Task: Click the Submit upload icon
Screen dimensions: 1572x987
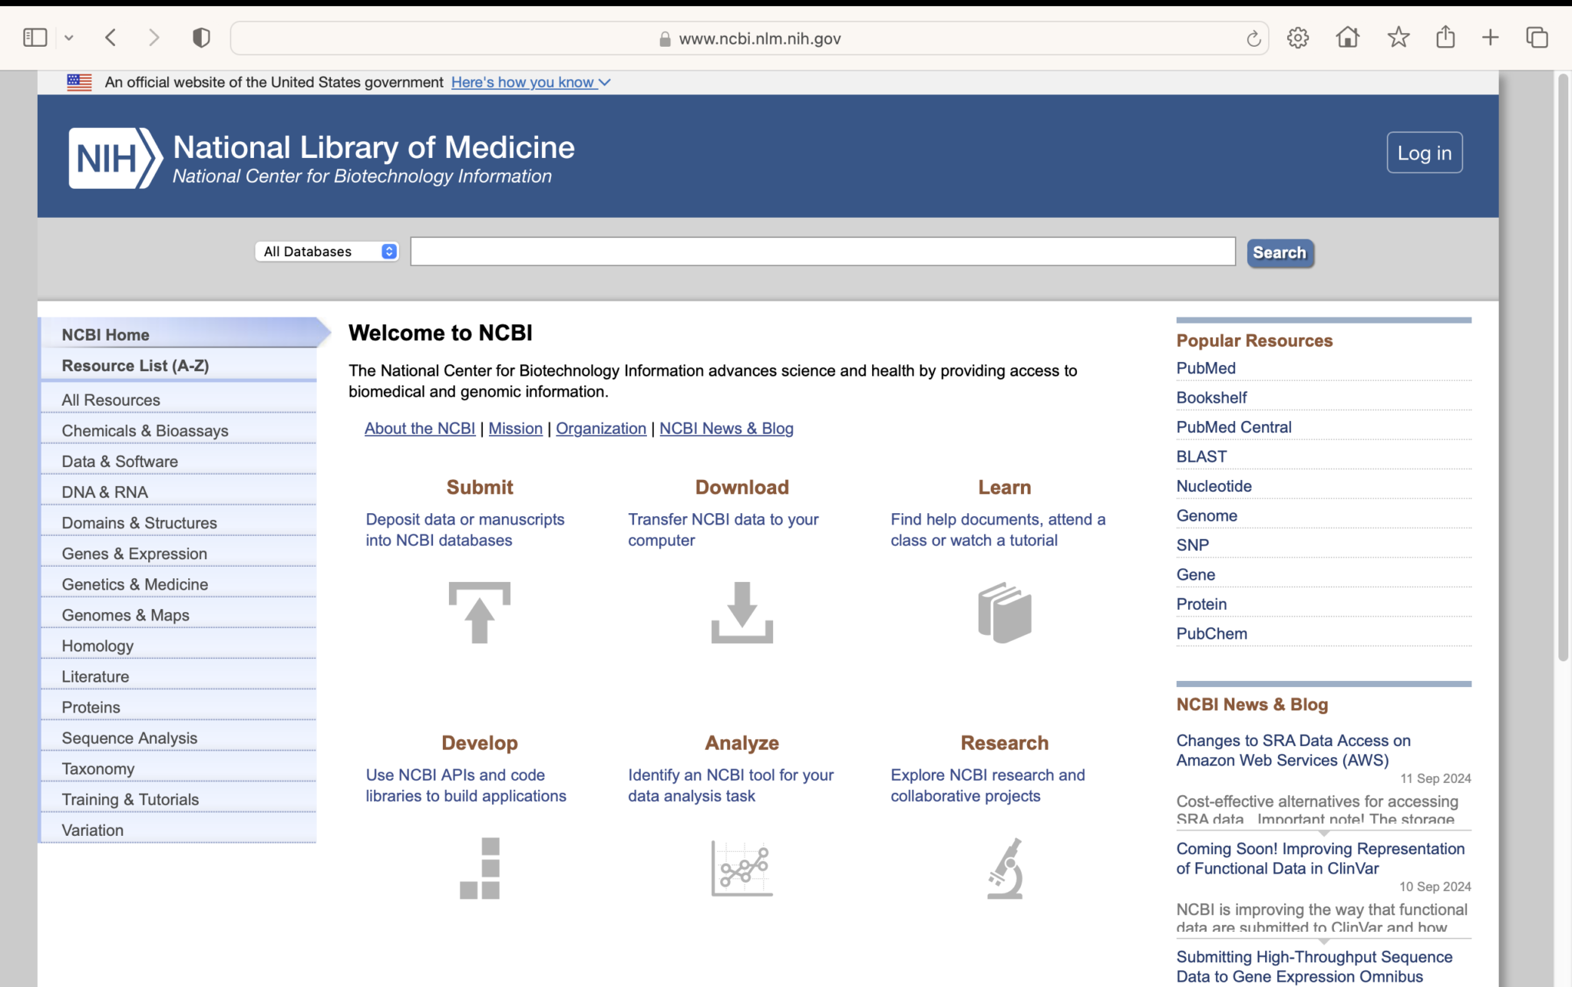Action: [479, 612]
